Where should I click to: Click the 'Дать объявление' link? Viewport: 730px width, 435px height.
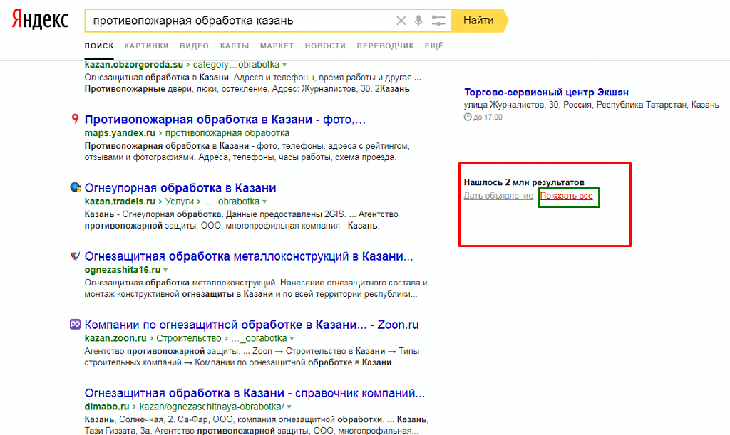point(498,196)
